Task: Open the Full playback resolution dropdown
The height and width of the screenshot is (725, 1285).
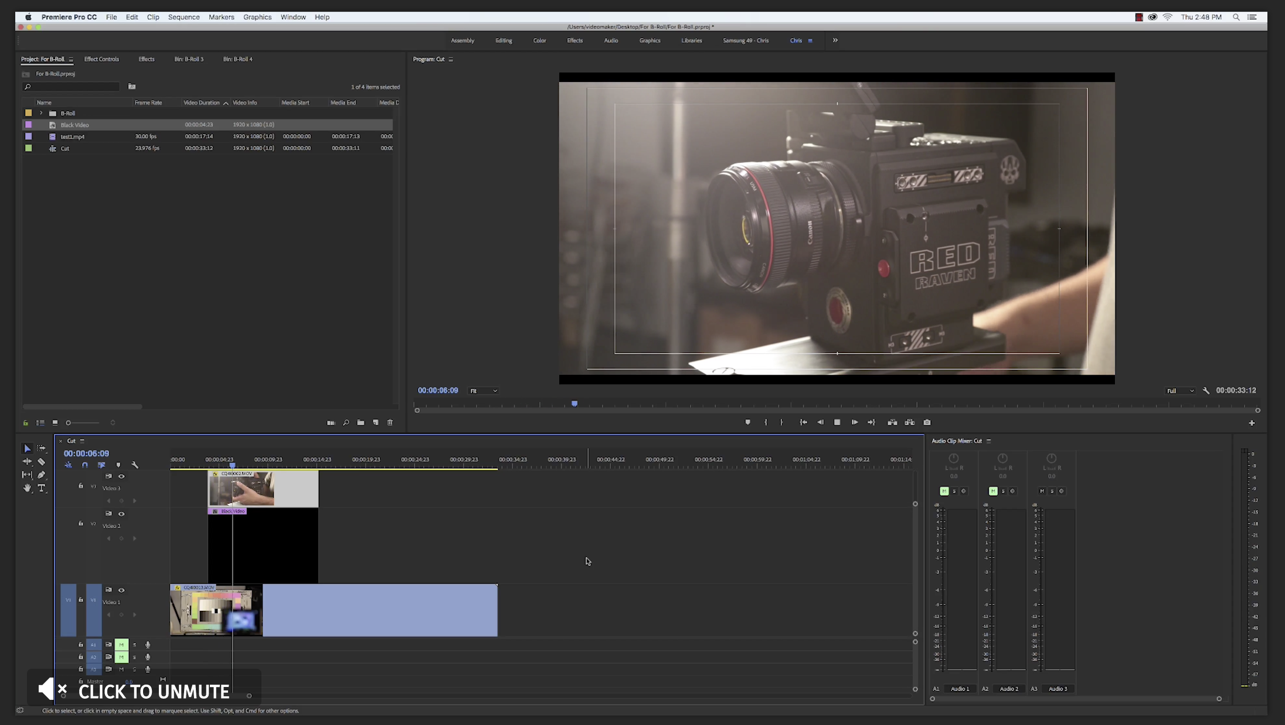Action: click(x=1181, y=390)
